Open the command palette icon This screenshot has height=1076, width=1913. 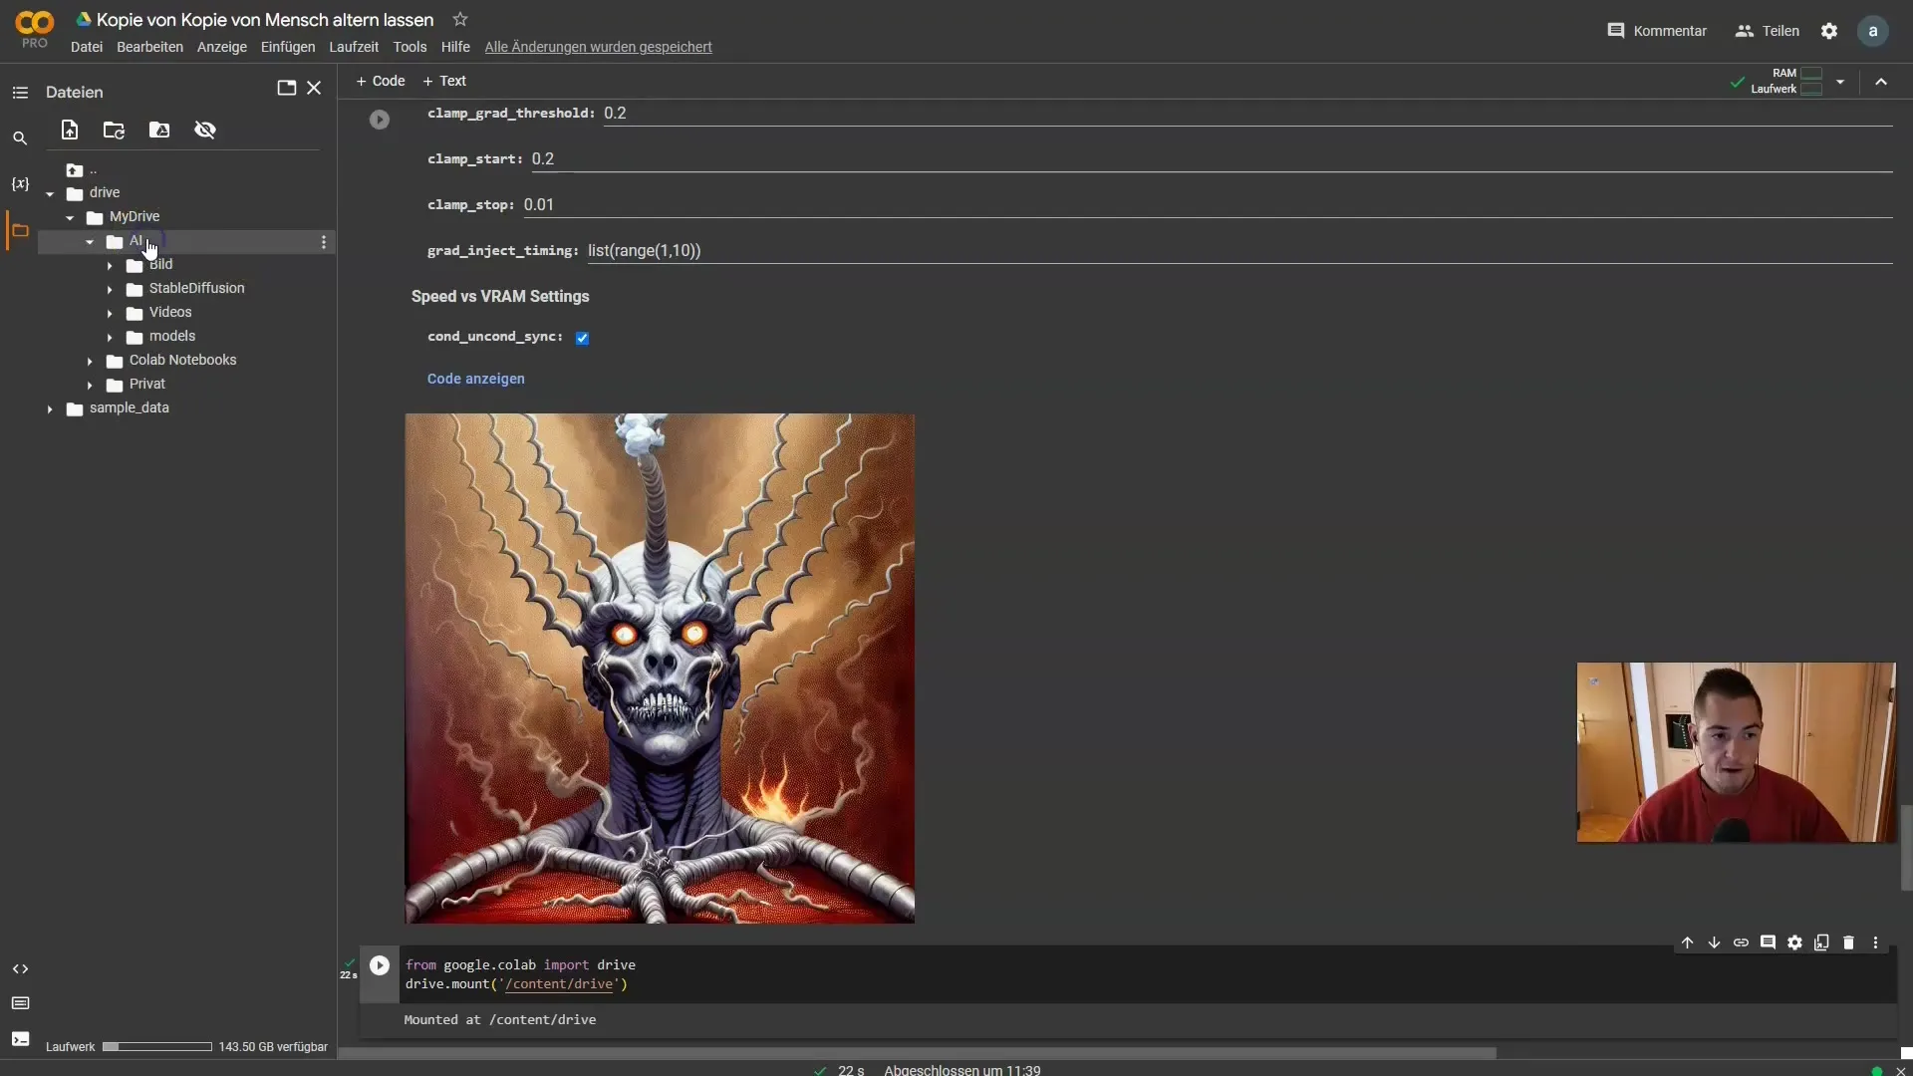click(x=20, y=1003)
